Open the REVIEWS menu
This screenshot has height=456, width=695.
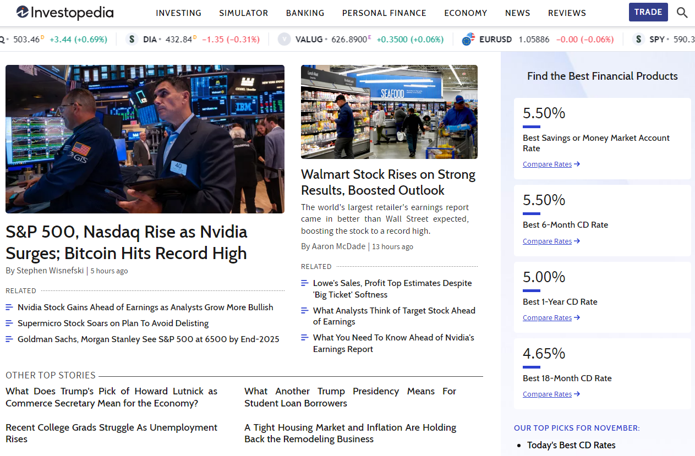(567, 13)
